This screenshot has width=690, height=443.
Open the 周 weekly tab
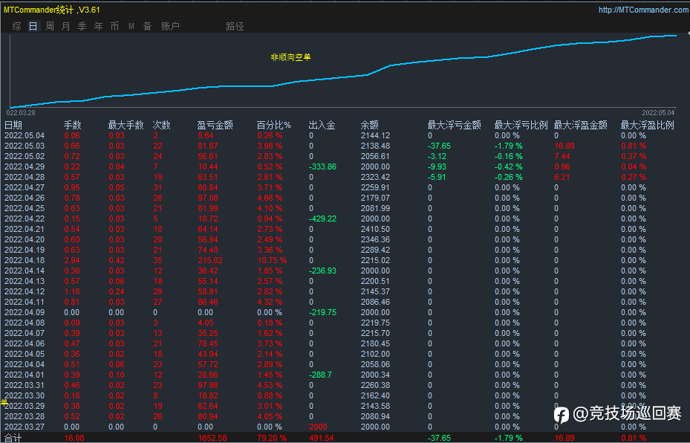click(x=49, y=27)
